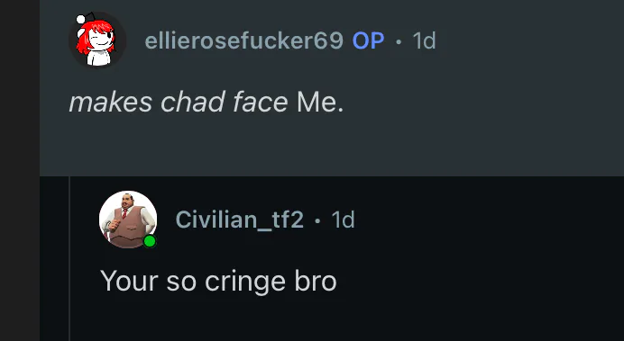
Task: Click the dark left margin strip
Action: click(20, 171)
